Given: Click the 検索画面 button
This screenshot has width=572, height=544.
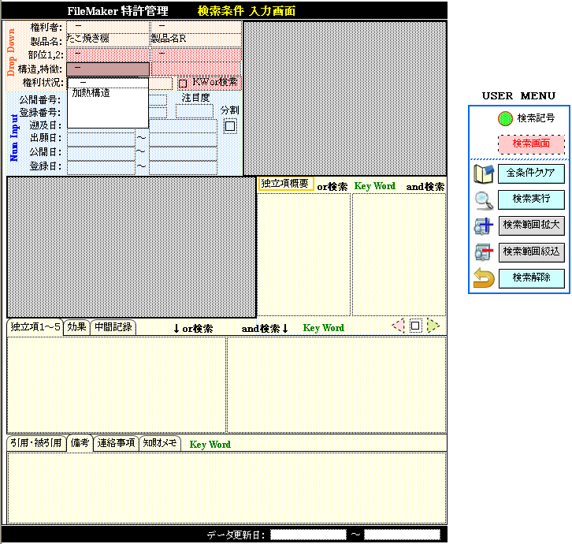Looking at the screenshot, I should (531, 143).
